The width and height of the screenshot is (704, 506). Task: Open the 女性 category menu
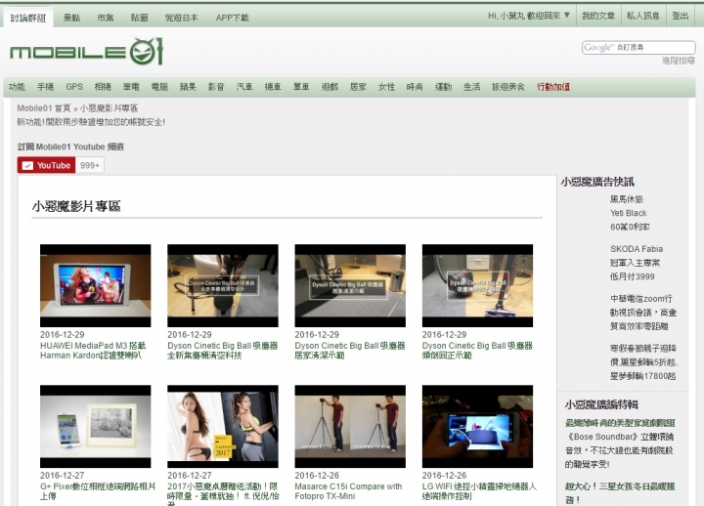pyautogui.click(x=386, y=87)
